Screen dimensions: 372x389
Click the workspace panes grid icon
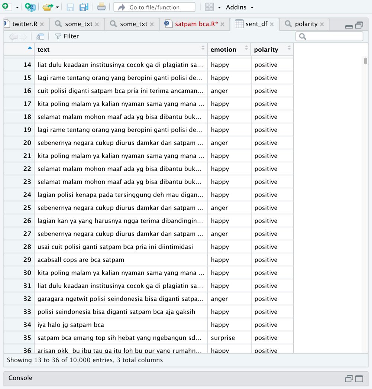[x=210, y=7]
